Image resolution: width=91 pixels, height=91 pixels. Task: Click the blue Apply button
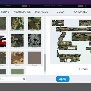coord(63,79)
